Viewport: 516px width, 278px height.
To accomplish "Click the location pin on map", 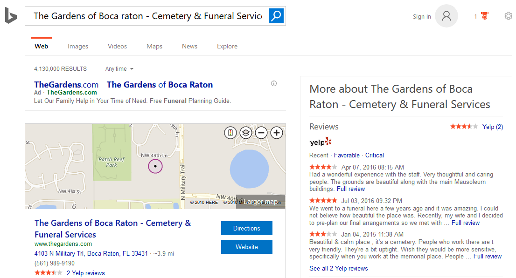I will click(x=155, y=166).
